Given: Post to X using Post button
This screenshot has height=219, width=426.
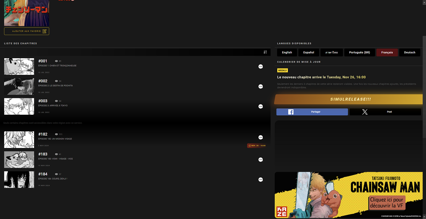Looking at the screenshot, I should coord(385,112).
